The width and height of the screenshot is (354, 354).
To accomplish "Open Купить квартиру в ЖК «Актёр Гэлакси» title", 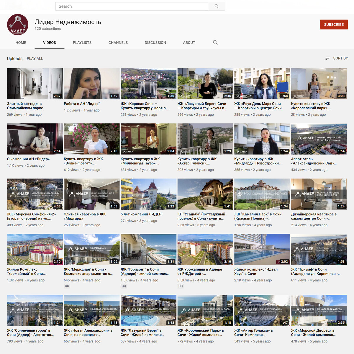I will click(197, 161).
